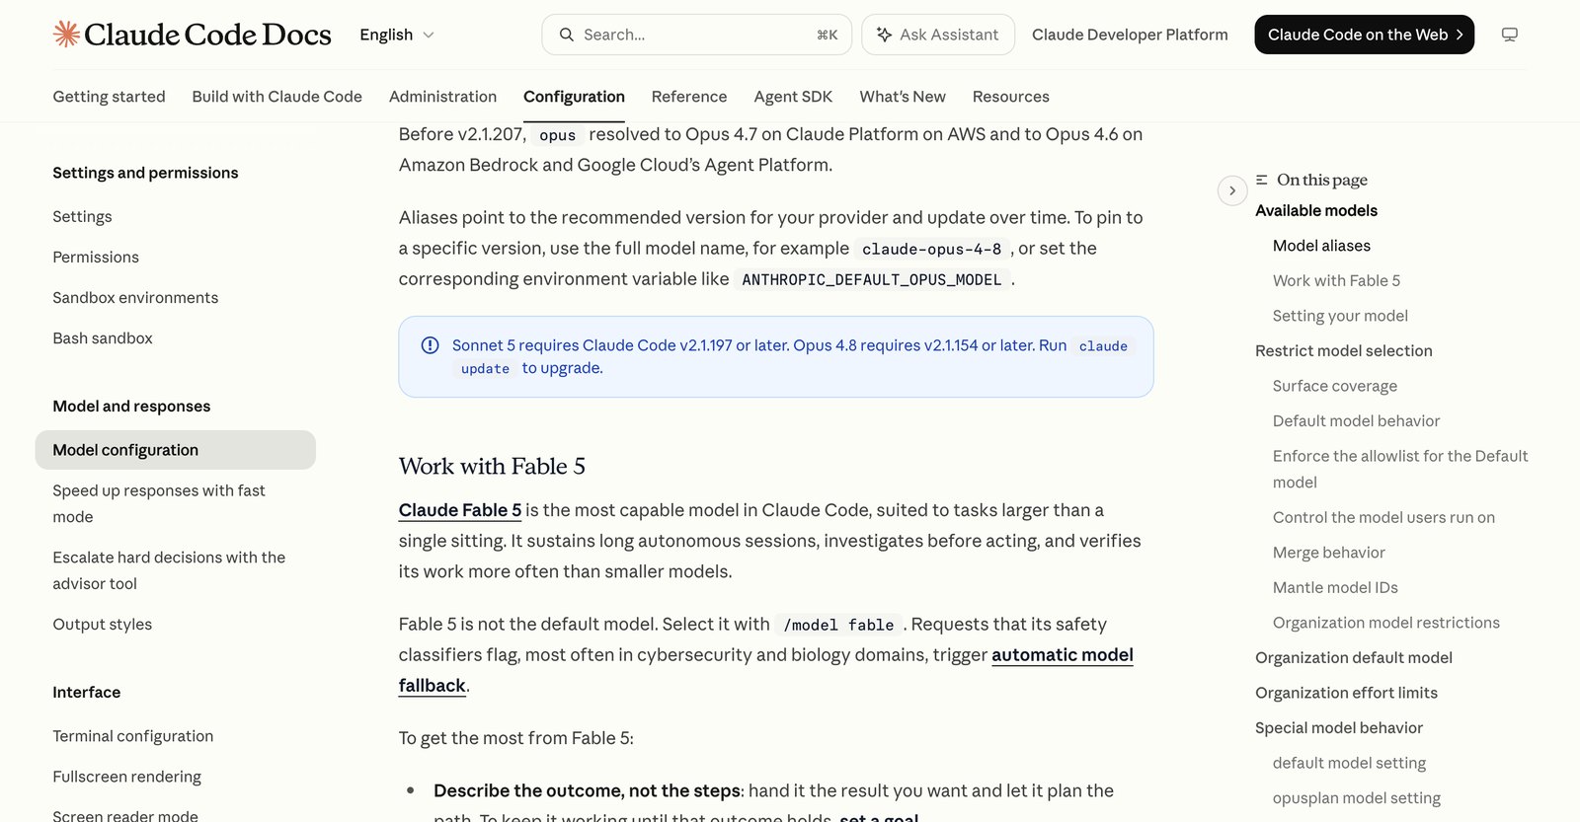Click the sparkle icon in Ask Assistant
Image resolution: width=1580 pixels, height=822 pixels.
[884, 35]
